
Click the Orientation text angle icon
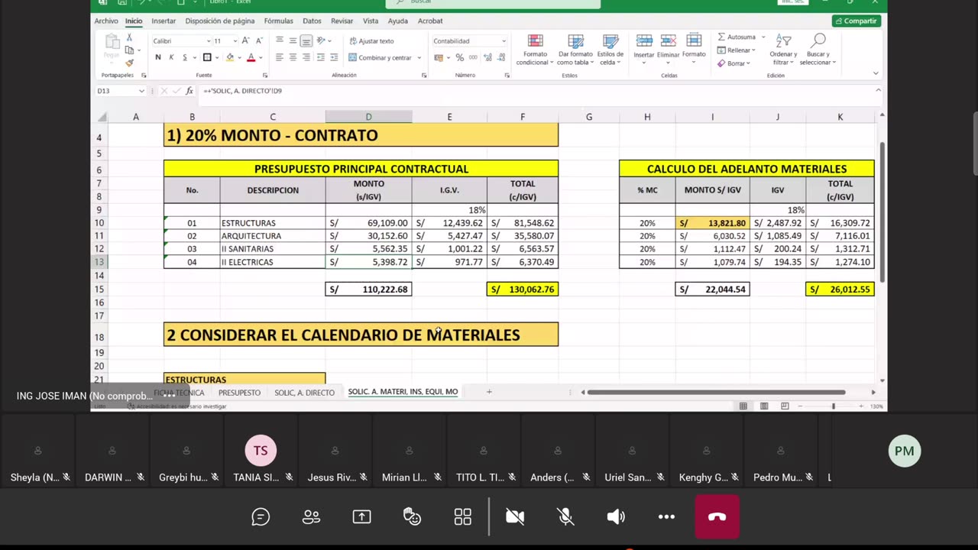tap(322, 40)
